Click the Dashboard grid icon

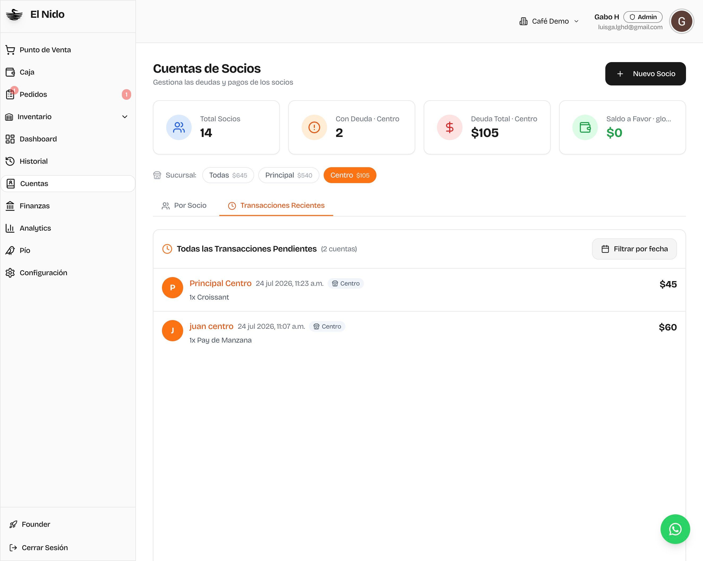click(x=10, y=139)
